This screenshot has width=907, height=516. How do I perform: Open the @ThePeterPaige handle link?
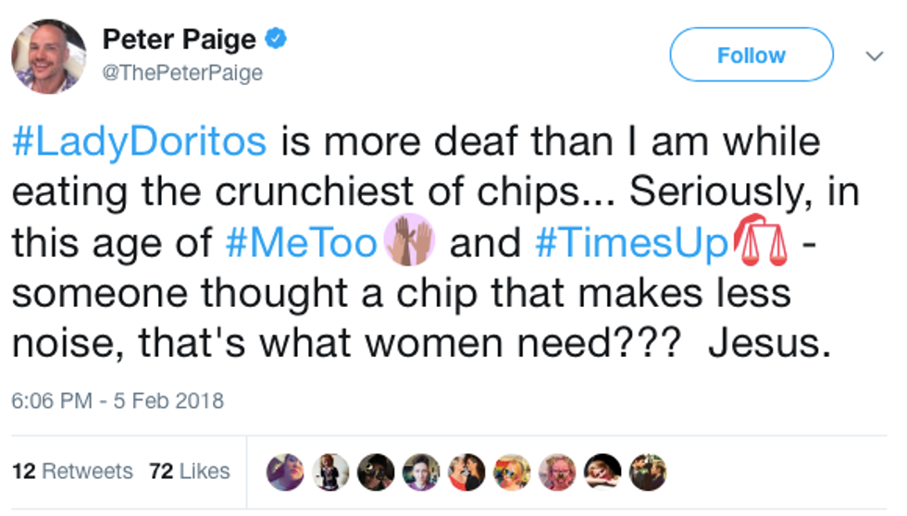coord(182,73)
